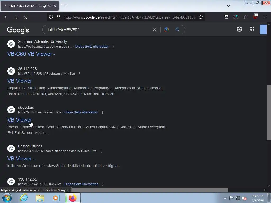Go back using the browser back arrow
271x203 pixels.
pyautogui.click(x=6, y=17)
